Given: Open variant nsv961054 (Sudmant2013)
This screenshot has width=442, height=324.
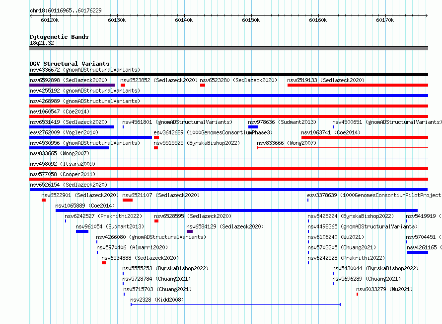Looking at the screenshot, I should click(x=110, y=226).
